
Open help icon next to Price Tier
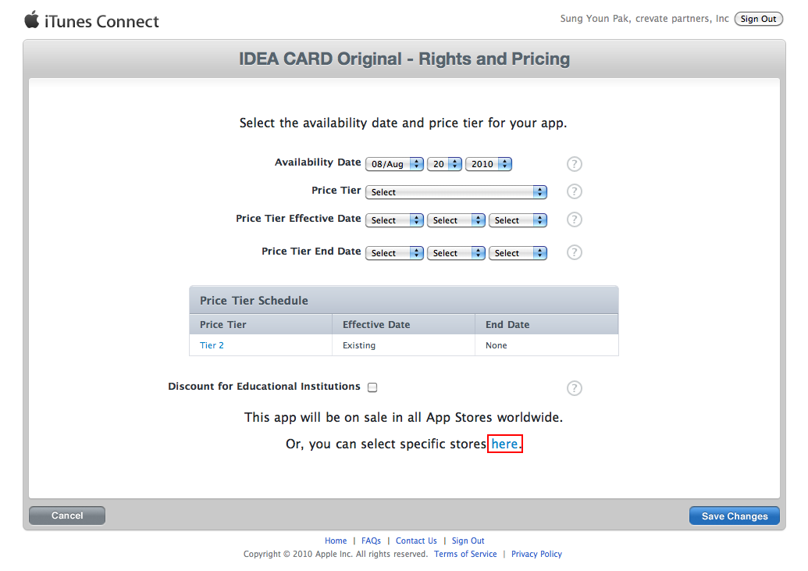[574, 191]
